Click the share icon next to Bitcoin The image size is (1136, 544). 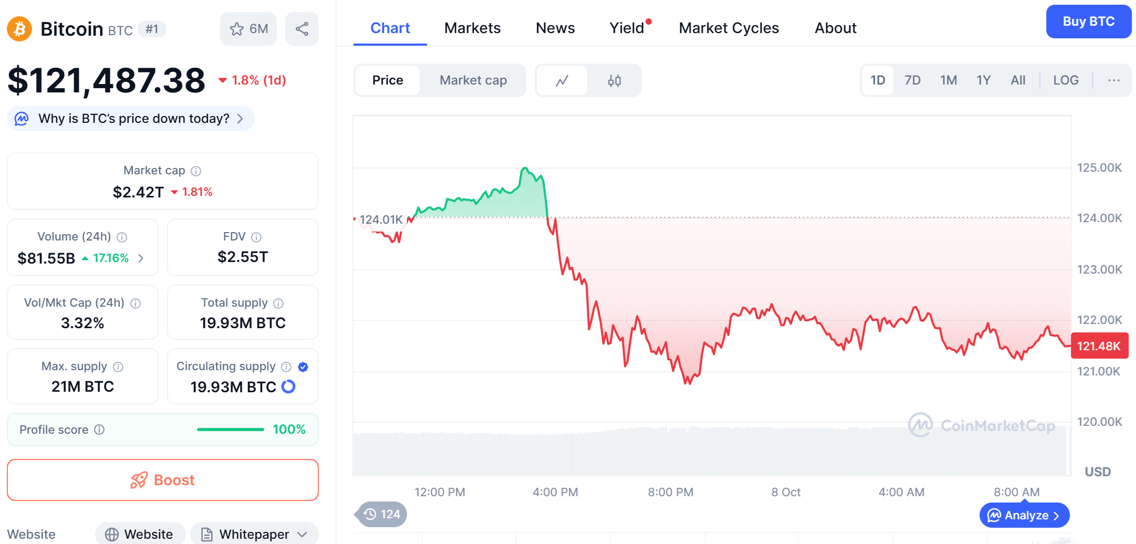coord(301,29)
